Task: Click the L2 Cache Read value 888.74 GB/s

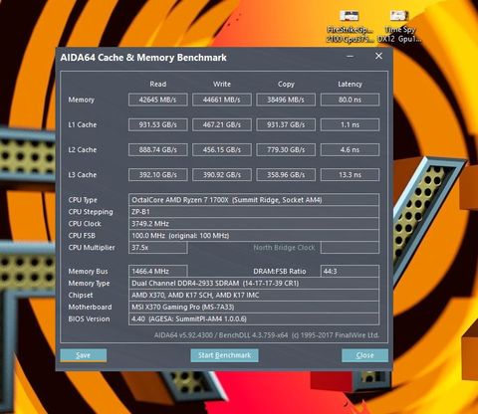Action: pyautogui.click(x=158, y=149)
